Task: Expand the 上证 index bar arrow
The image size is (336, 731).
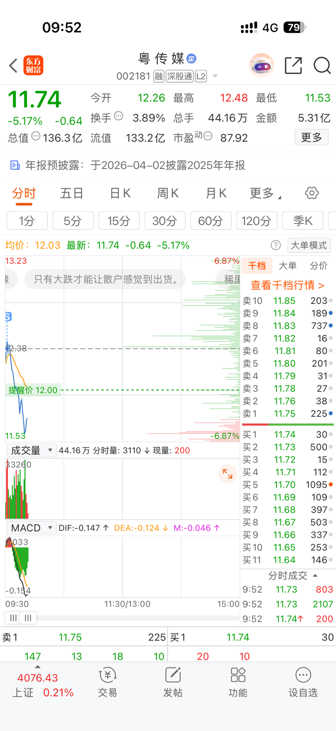Action: pyautogui.click(x=37, y=667)
